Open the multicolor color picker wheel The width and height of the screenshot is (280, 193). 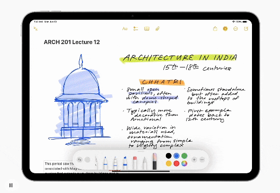point(184,163)
